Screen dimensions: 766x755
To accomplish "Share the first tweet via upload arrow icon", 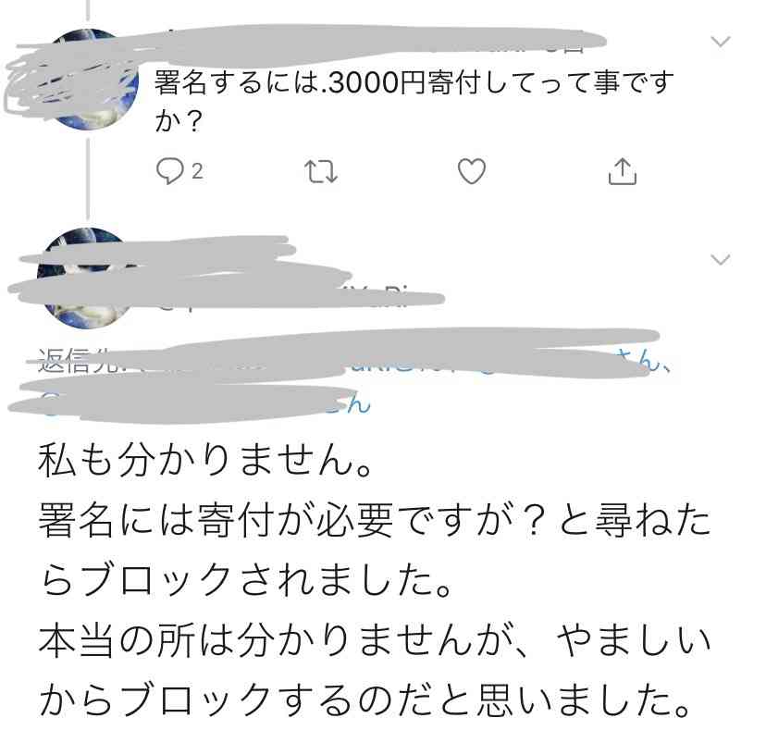I will pyautogui.click(x=623, y=171).
